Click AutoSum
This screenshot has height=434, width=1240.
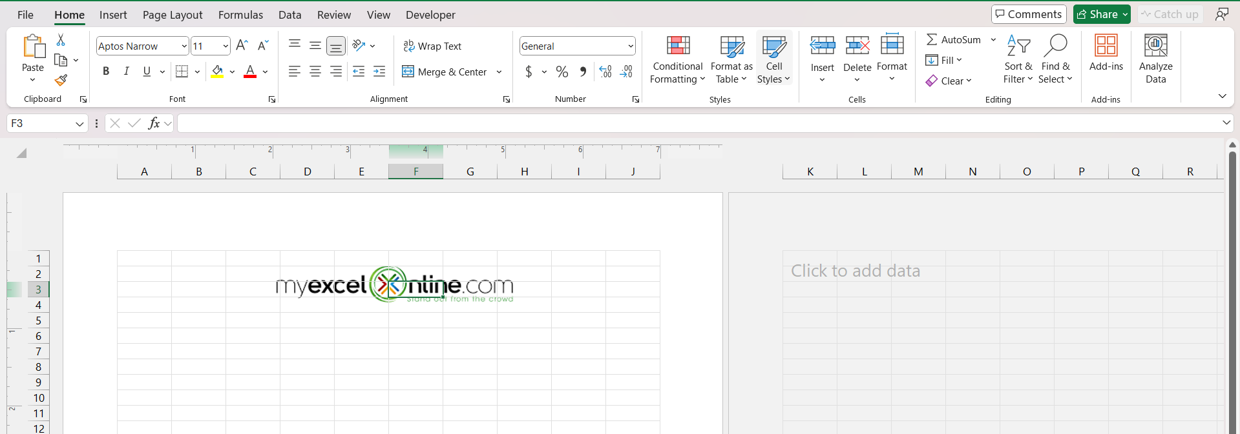pyautogui.click(x=953, y=40)
